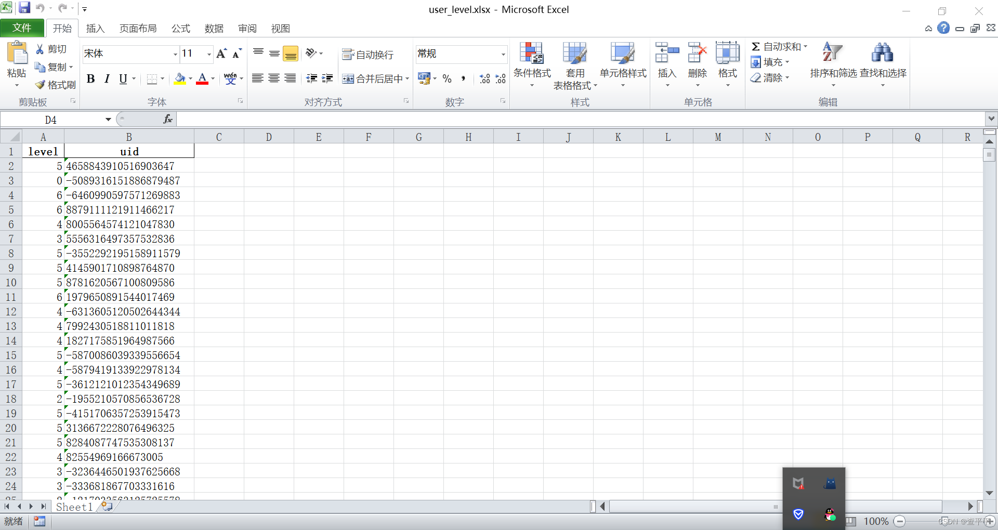Click the accounting currency format icon
998x530 pixels.
tap(424, 78)
